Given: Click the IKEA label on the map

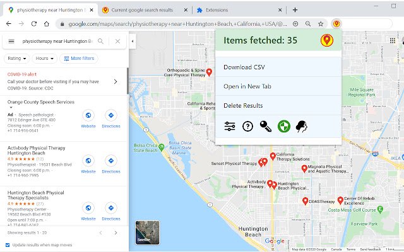Looking at the screenshot, I should click(396, 158).
